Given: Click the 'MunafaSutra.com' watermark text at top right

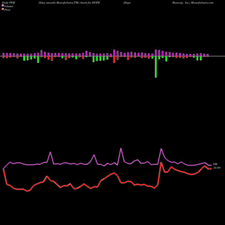Looking at the screenshot, I should click(x=202, y=3).
